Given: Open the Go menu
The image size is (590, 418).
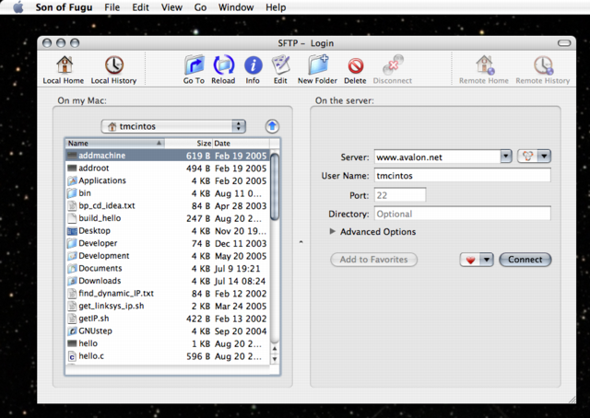Looking at the screenshot, I should click(x=200, y=7).
